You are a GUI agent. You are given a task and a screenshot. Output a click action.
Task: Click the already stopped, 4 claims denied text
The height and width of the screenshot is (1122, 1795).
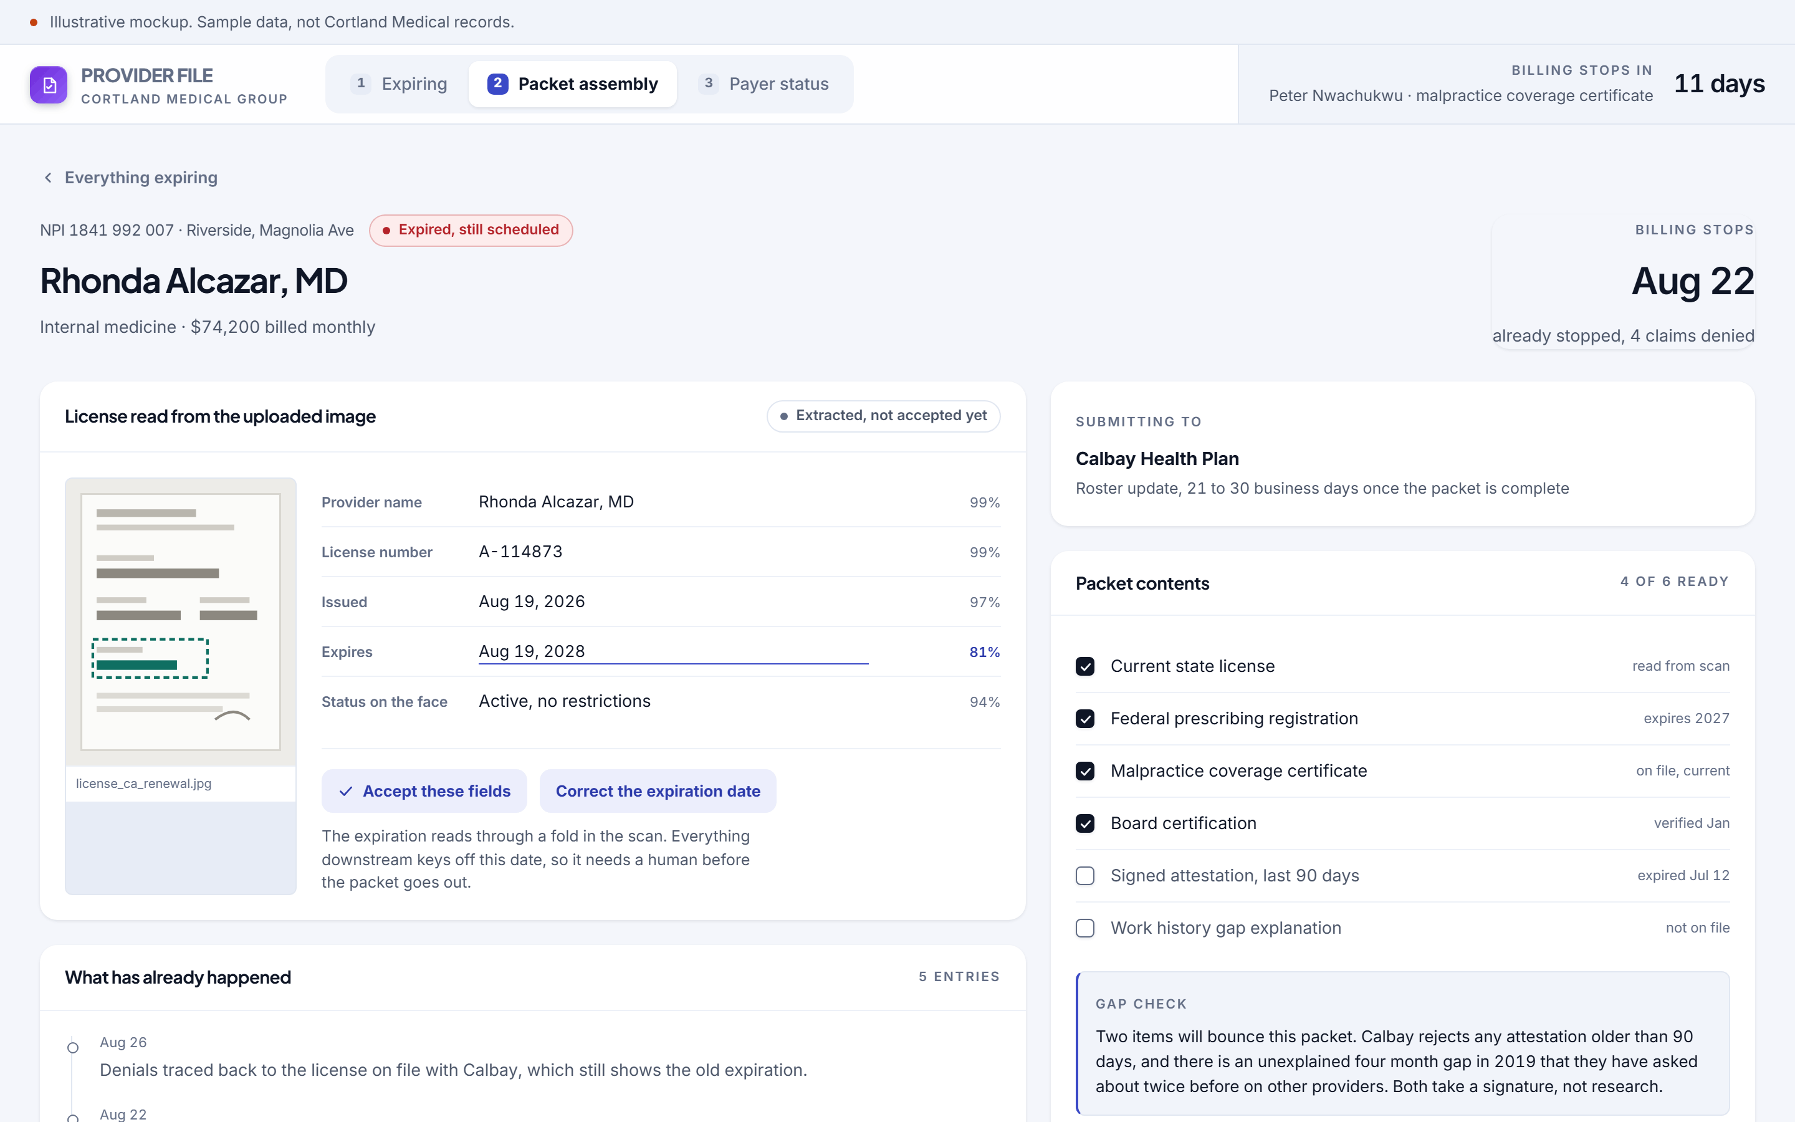[1623, 336]
